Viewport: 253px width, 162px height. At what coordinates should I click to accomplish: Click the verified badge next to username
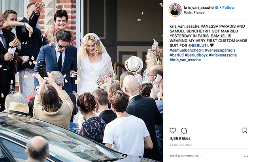[217, 8]
